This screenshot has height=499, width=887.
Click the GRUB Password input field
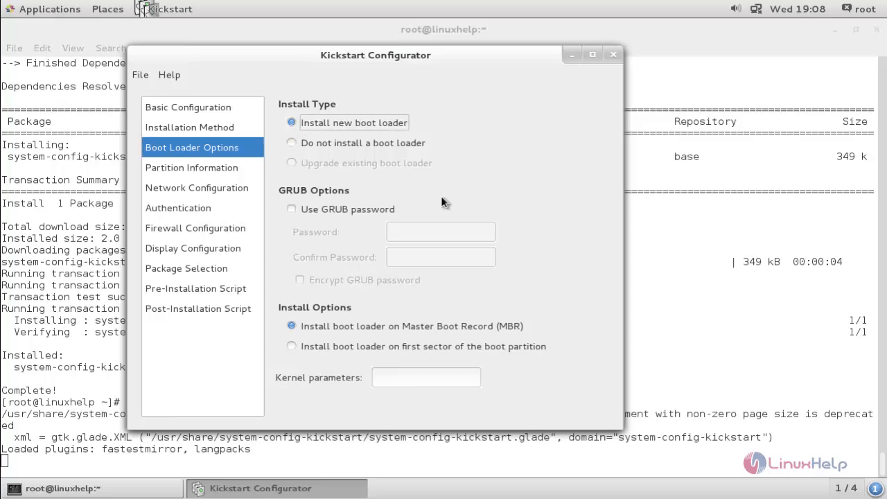pyautogui.click(x=441, y=232)
